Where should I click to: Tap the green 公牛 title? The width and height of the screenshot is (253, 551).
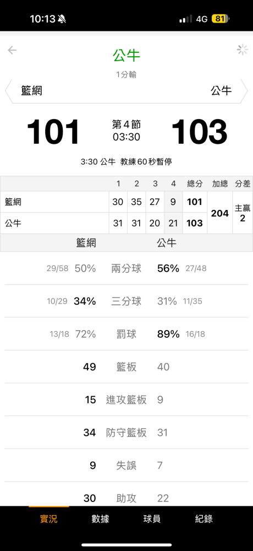(x=127, y=56)
